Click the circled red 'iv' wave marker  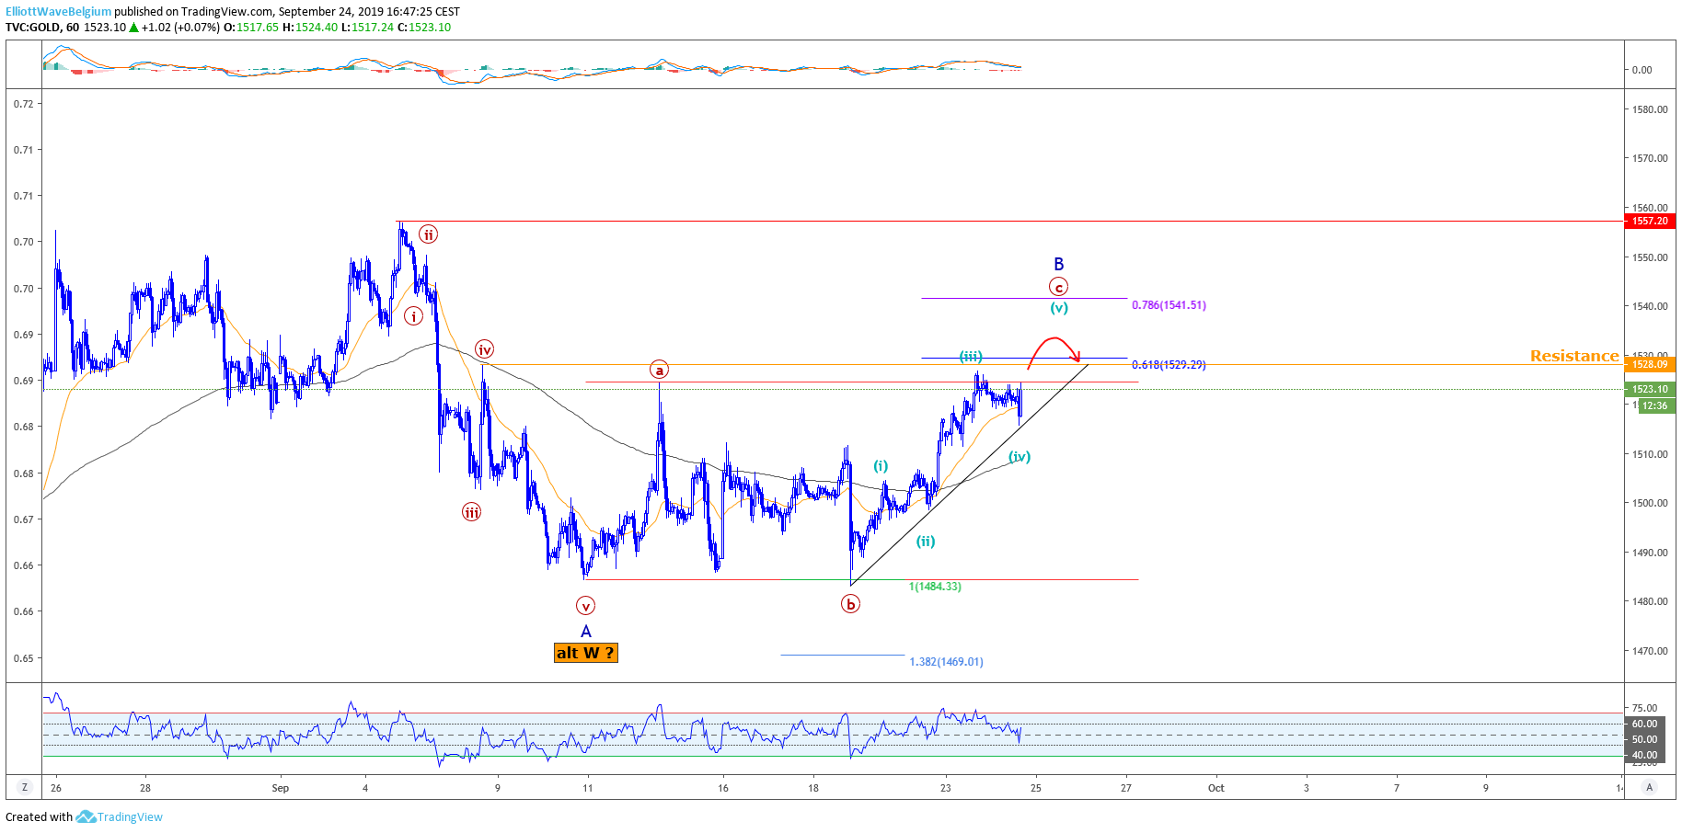pos(484,349)
